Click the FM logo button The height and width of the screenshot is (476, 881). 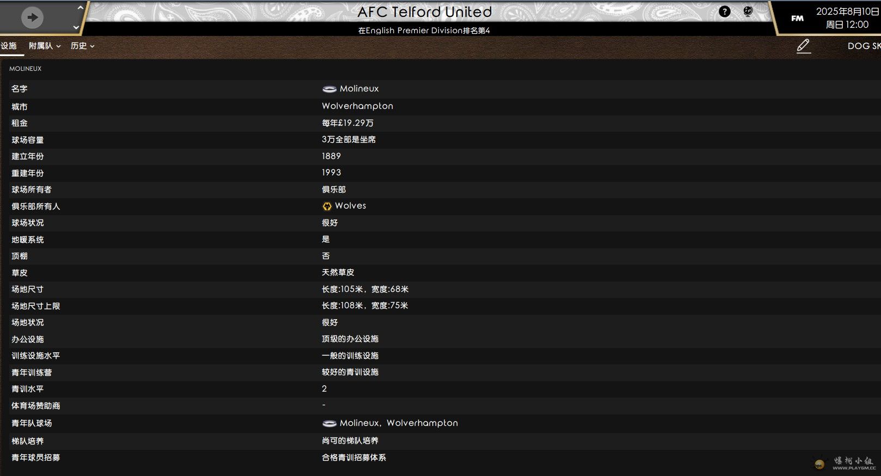point(797,19)
